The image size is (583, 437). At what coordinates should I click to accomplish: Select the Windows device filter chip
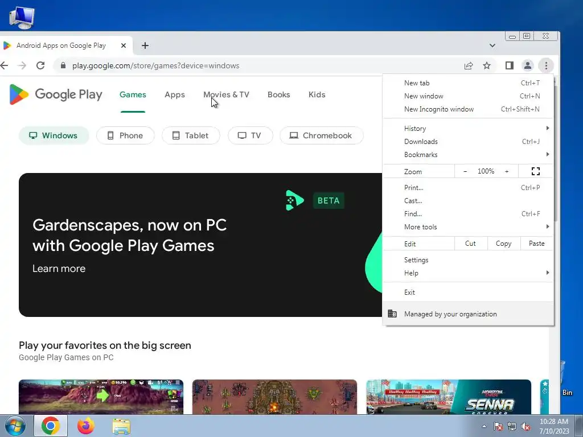54,135
